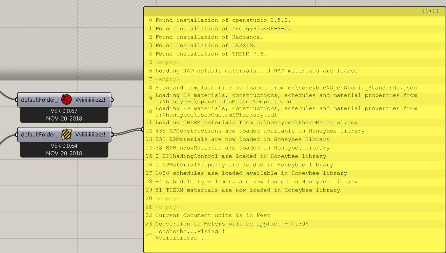Select the VER 0.0.64 version label
Viewport: 446px width, 253px height.
(64, 145)
